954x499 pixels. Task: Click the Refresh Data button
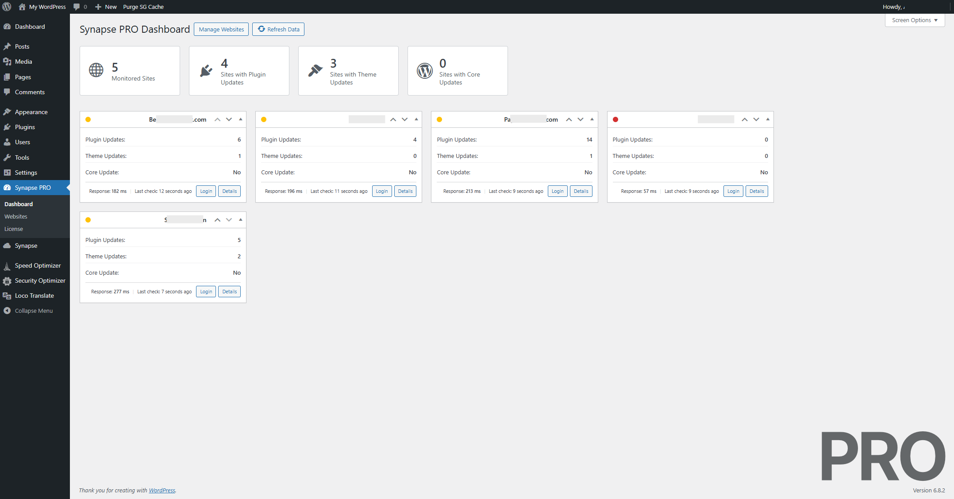278,29
